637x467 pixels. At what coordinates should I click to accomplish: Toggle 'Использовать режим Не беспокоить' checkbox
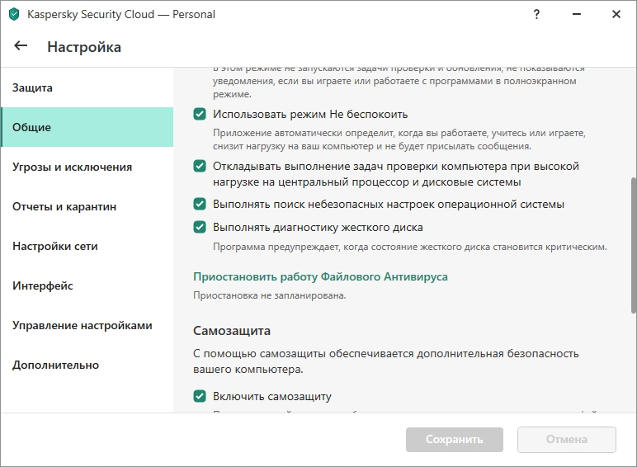coord(200,114)
